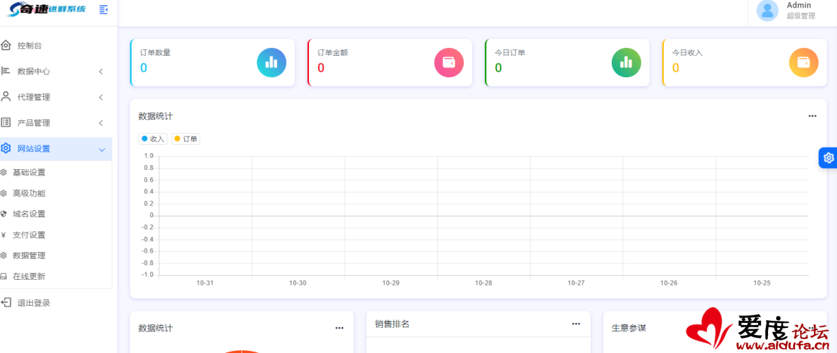837x353 pixels.
Task: Click the person icon beside 代理管理
Action: [6, 97]
